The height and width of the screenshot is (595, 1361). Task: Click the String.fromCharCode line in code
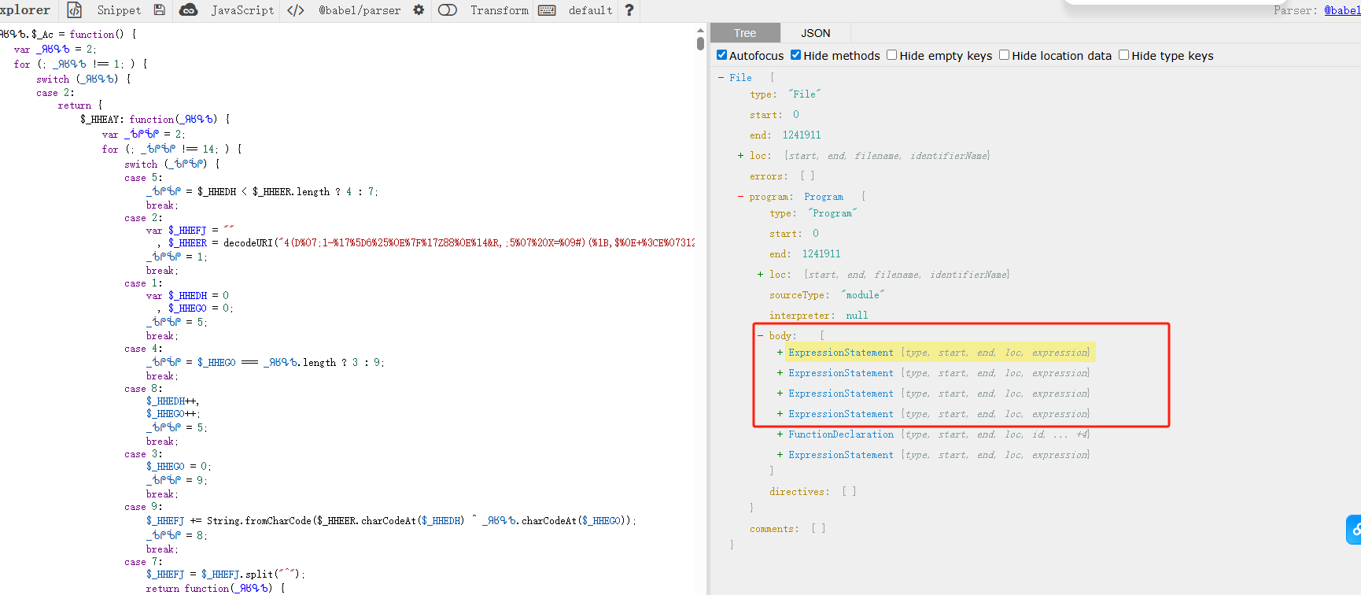pyautogui.click(x=391, y=521)
